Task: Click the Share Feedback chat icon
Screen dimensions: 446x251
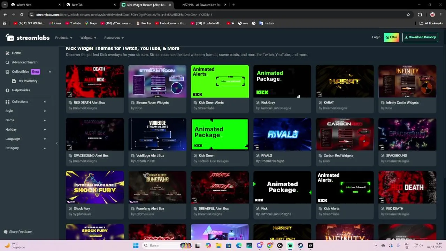Action: point(5,232)
